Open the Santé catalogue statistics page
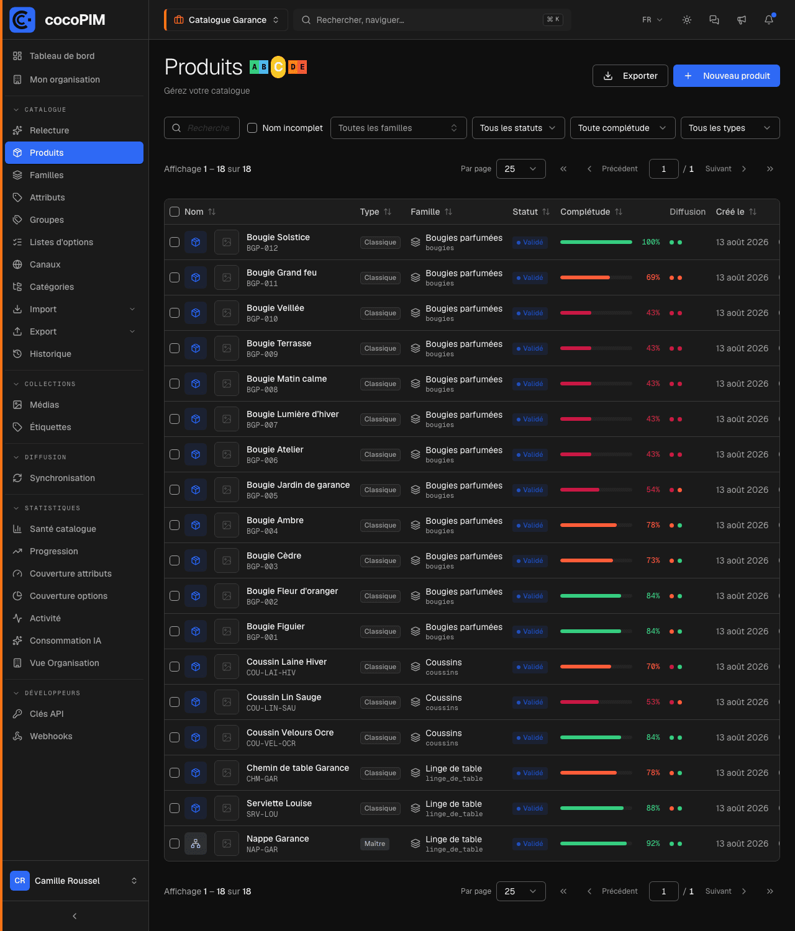Image resolution: width=795 pixels, height=931 pixels. point(74,529)
